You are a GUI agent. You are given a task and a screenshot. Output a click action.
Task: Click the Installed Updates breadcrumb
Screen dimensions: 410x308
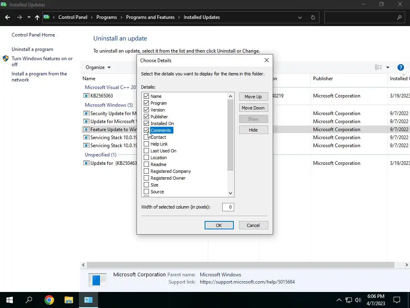[x=202, y=17]
